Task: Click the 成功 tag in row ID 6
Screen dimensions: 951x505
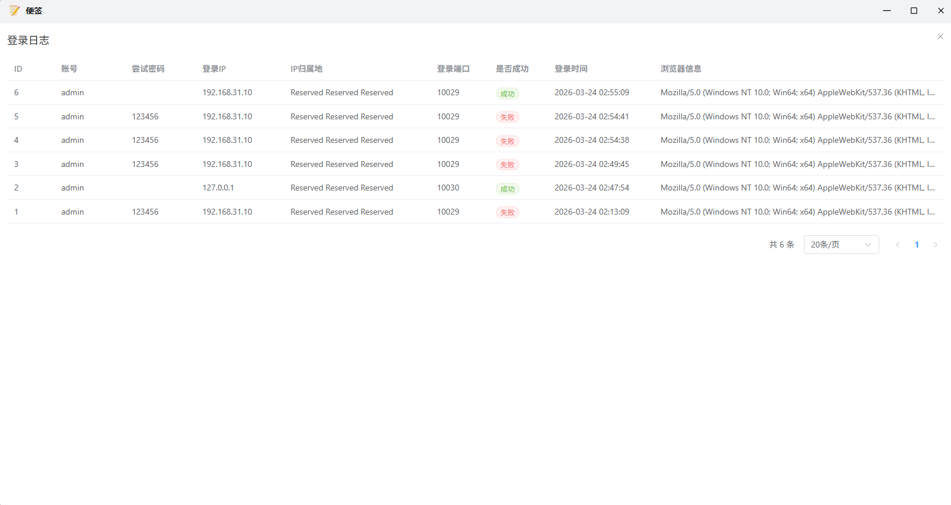Action: pos(508,93)
